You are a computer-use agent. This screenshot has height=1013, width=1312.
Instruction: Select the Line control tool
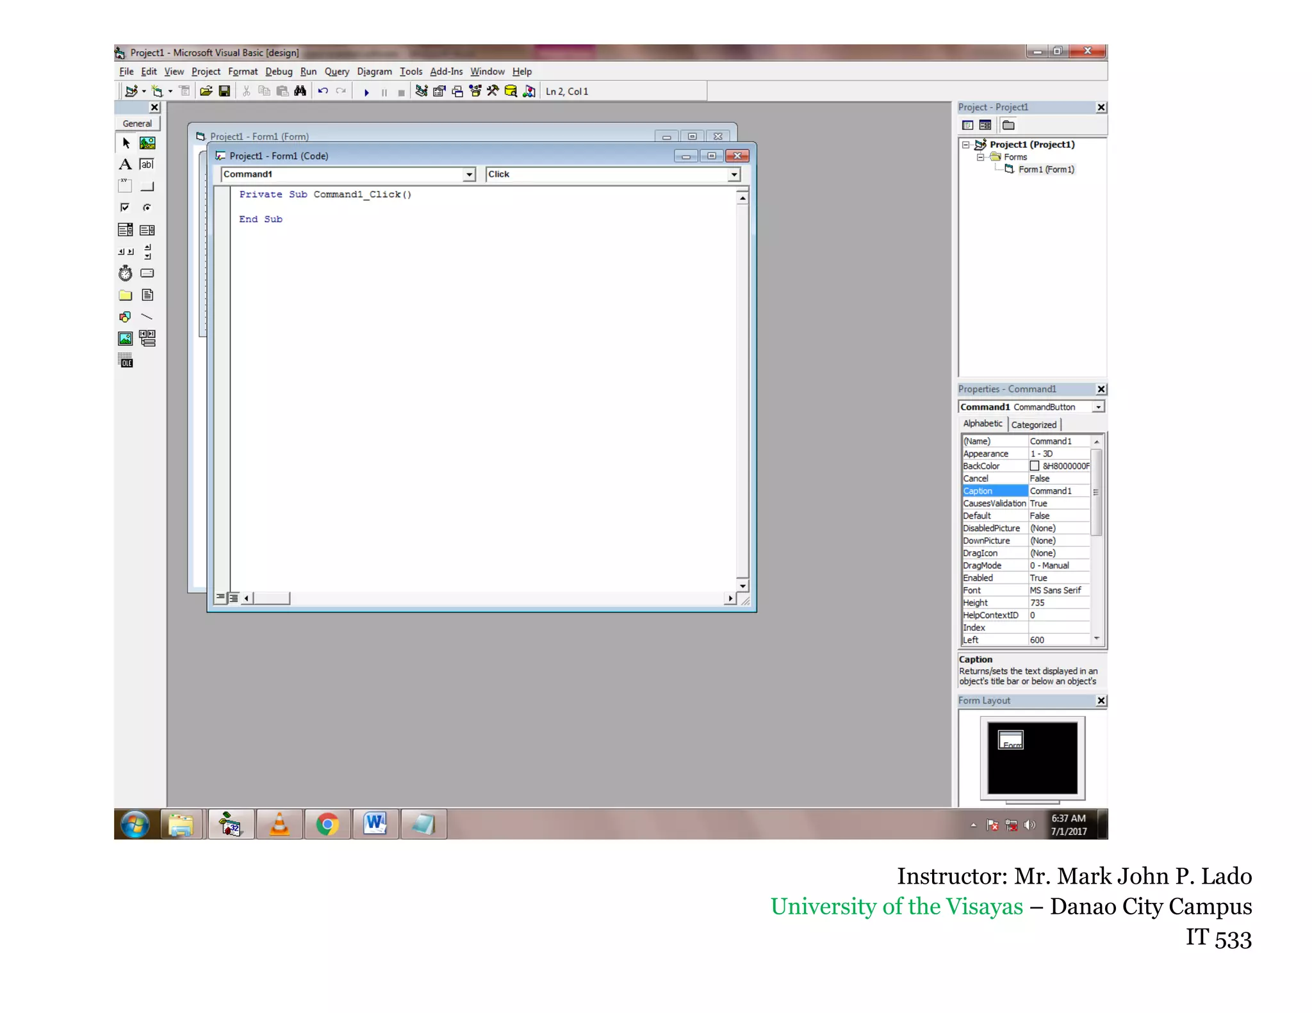147,317
